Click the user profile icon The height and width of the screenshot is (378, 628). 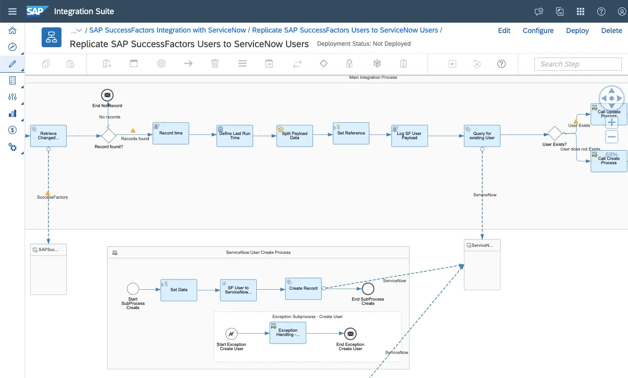[622, 11]
